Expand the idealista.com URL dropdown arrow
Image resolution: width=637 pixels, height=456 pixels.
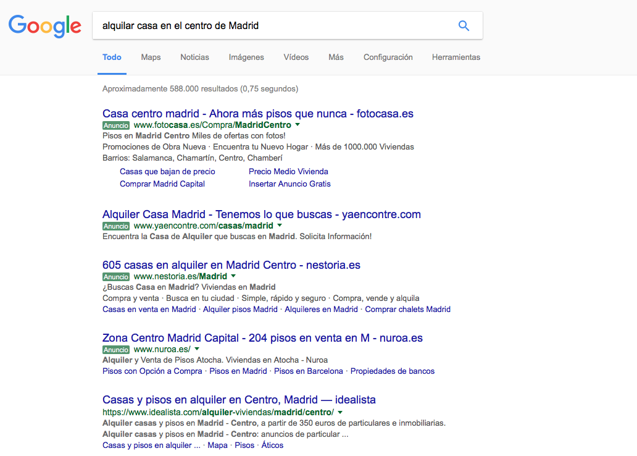[340, 412]
